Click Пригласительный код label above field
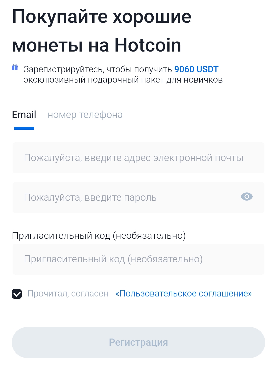The width and height of the screenshot is (277, 377). click(61, 235)
